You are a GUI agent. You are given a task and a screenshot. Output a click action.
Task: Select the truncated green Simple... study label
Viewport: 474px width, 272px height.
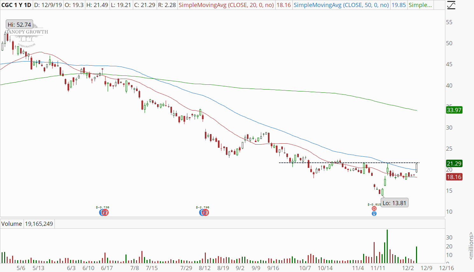pyautogui.click(x=420, y=5)
